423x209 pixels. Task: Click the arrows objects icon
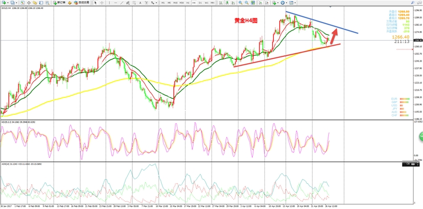(153, 3)
